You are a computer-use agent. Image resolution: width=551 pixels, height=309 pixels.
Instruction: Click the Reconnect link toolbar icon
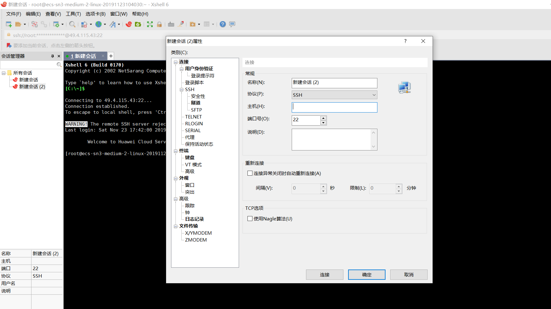[44, 24]
